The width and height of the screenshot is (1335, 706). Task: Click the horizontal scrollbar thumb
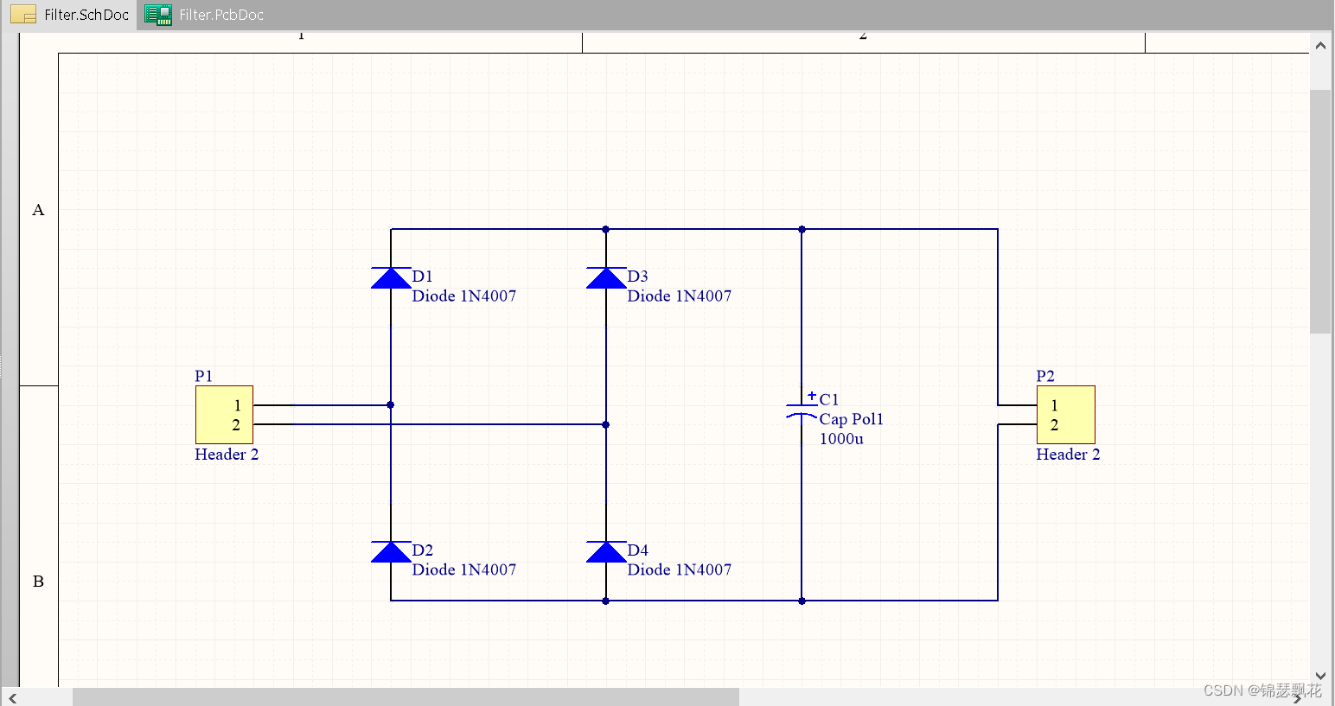[x=406, y=697]
